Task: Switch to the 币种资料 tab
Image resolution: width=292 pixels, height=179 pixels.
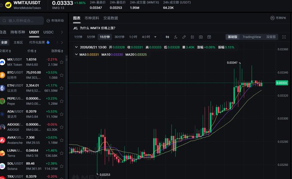Action: 92,18
